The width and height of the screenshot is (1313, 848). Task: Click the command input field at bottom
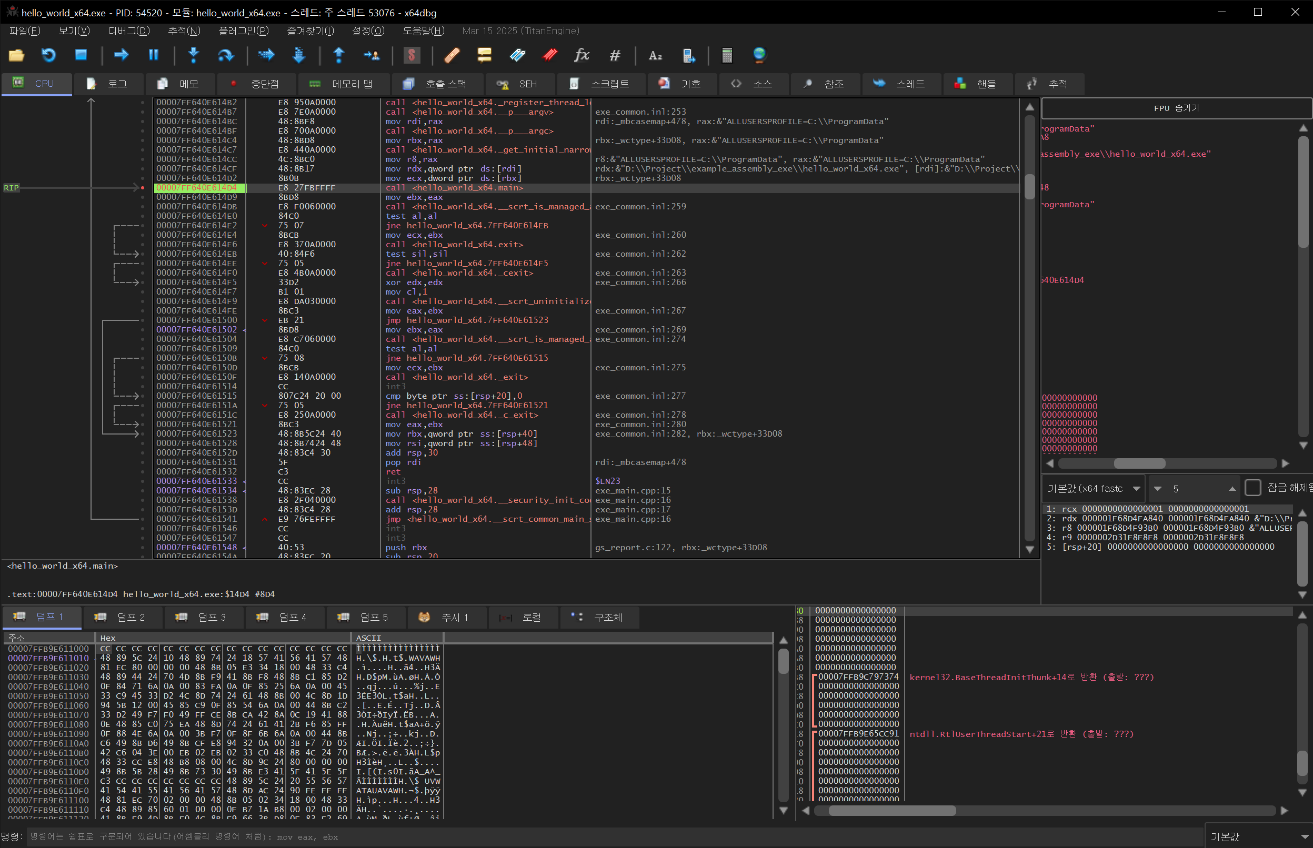click(x=606, y=836)
